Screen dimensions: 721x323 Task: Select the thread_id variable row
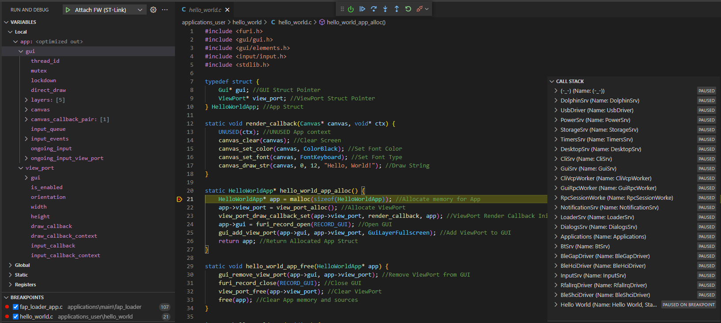tap(88, 61)
